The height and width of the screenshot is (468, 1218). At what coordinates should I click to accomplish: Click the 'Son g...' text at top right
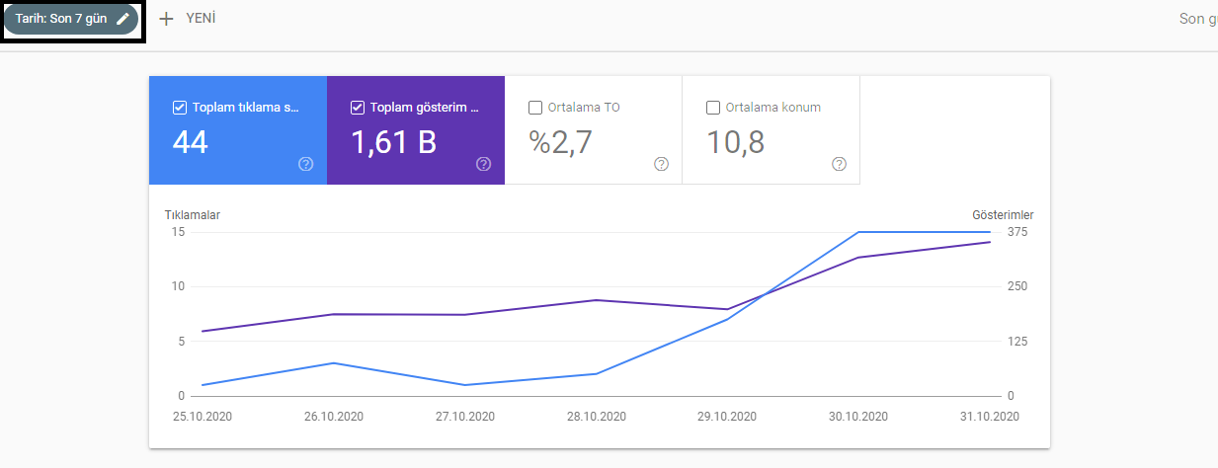(1197, 19)
